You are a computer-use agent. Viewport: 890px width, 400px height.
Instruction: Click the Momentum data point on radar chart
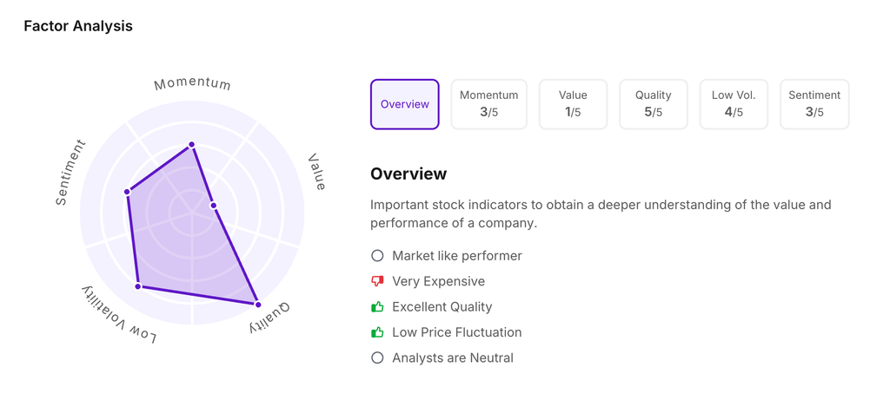192,145
